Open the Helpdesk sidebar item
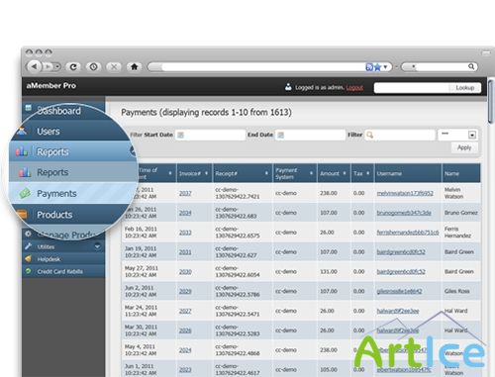 [x=49, y=259]
